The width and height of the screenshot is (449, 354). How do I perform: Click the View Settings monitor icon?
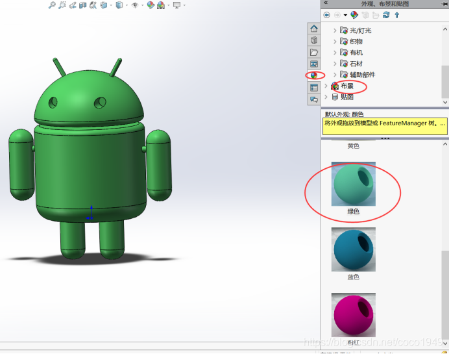pos(176,5)
